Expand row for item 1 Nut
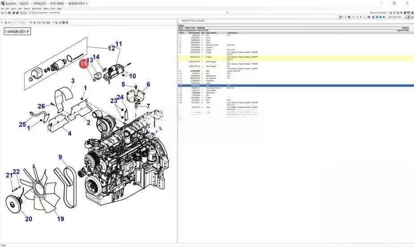The width and height of the screenshot is (414, 247). [178, 35]
